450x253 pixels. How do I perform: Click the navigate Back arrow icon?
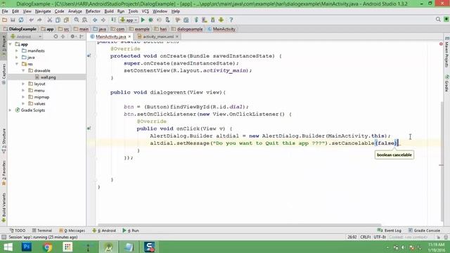point(95,20)
